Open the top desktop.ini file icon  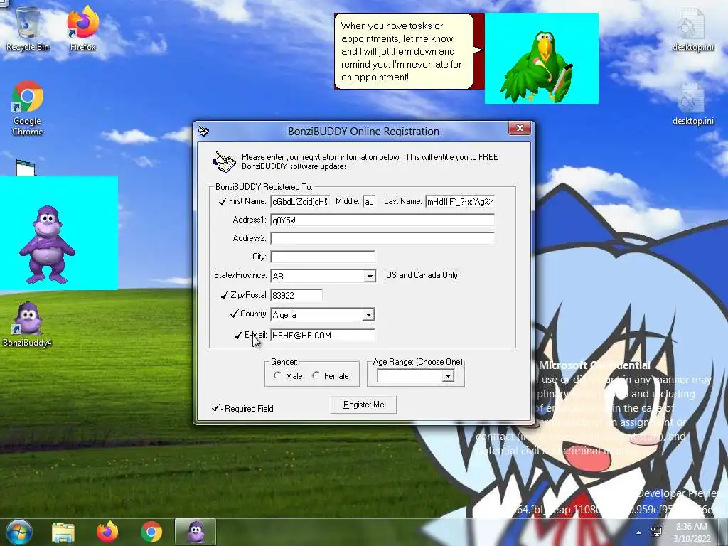(692, 28)
